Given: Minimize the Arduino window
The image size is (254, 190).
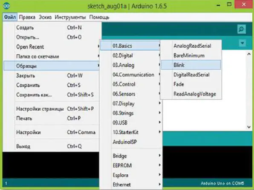Looking at the screenshot, I should point(218,5).
